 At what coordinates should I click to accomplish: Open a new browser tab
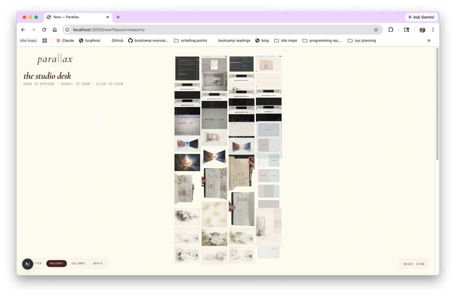[x=118, y=17]
